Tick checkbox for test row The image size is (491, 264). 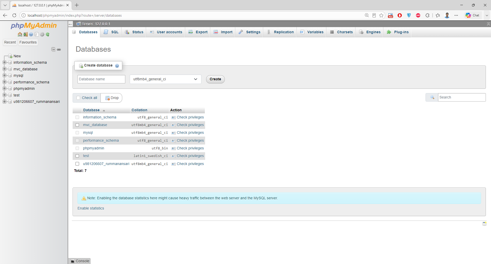pyautogui.click(x=77, y=156)
